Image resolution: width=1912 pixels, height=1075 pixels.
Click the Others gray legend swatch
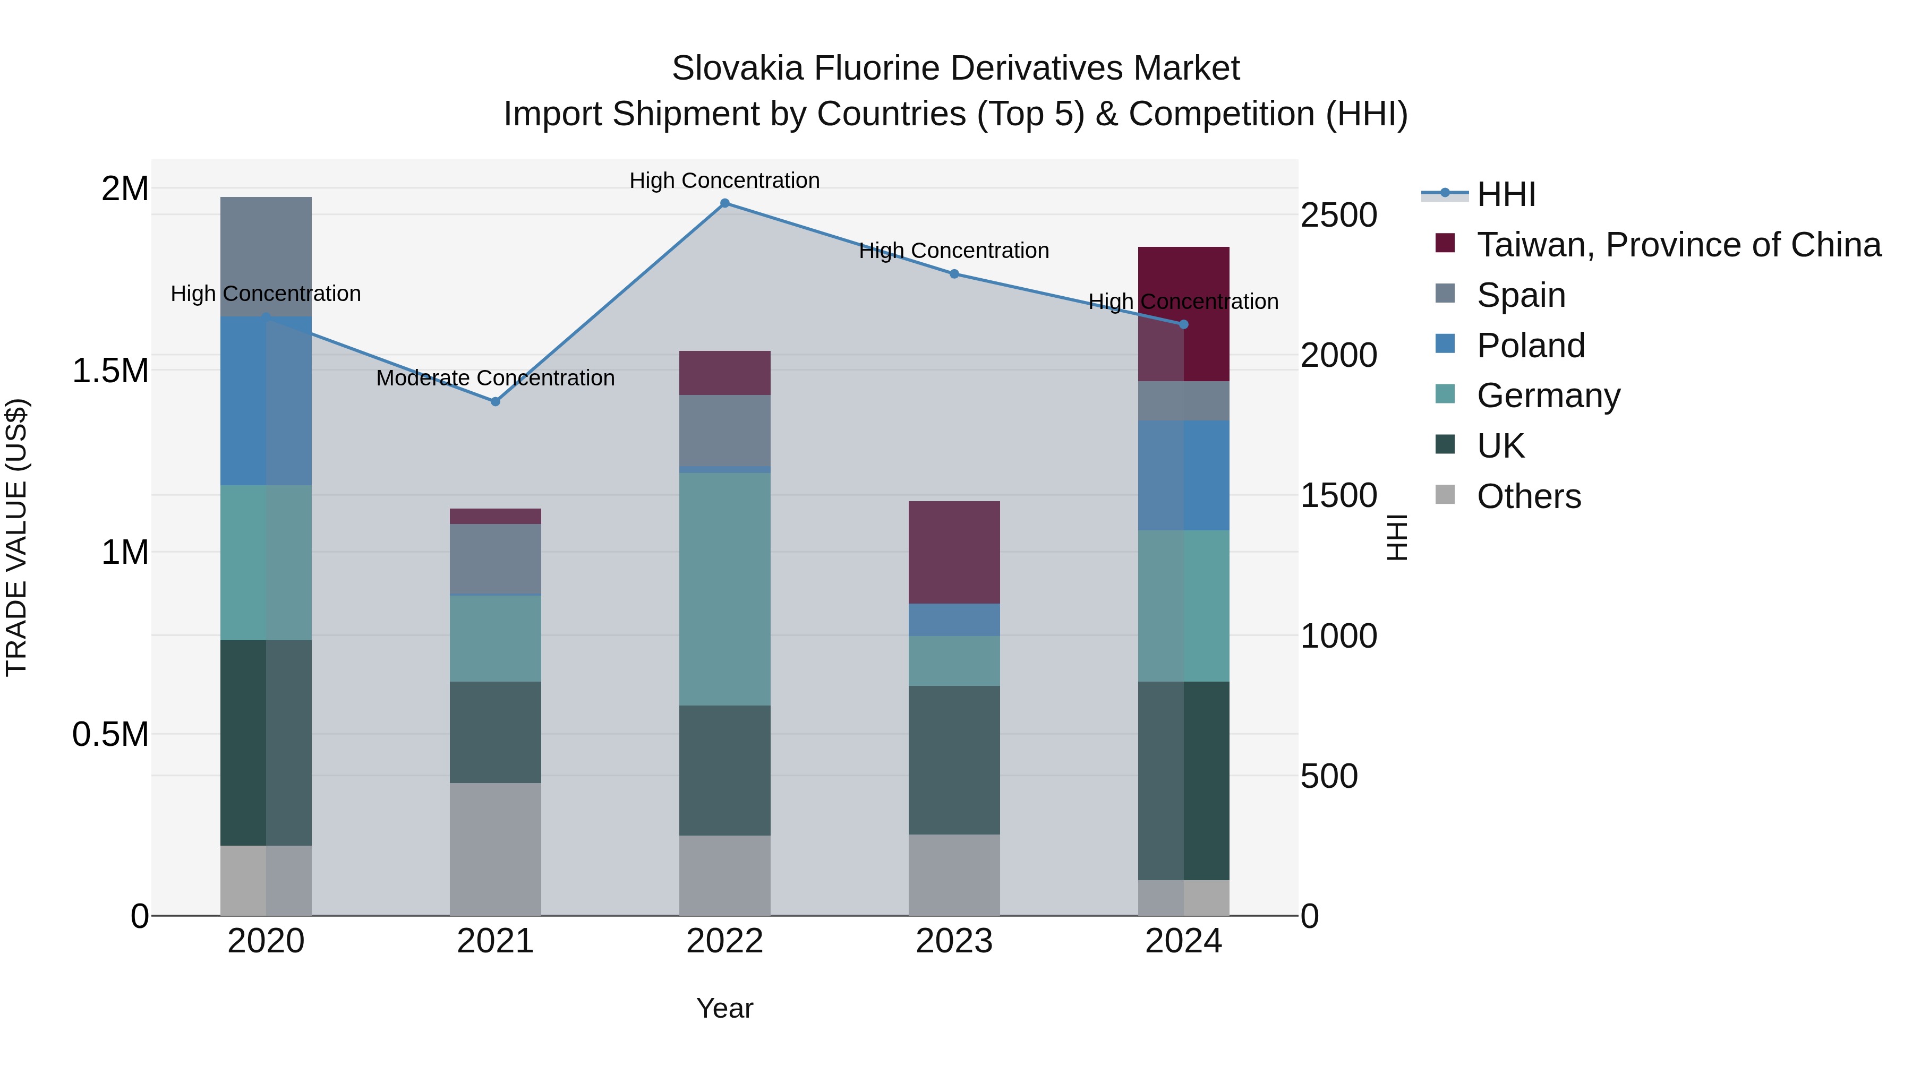[x=1445, y=494]
